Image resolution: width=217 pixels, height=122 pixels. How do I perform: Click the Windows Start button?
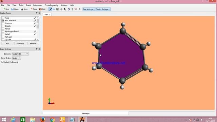(4, 119)
